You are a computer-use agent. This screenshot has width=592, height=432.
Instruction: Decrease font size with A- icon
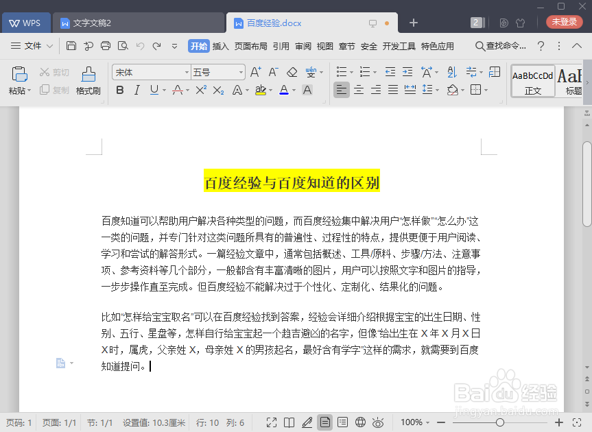(x=273, y=72)
